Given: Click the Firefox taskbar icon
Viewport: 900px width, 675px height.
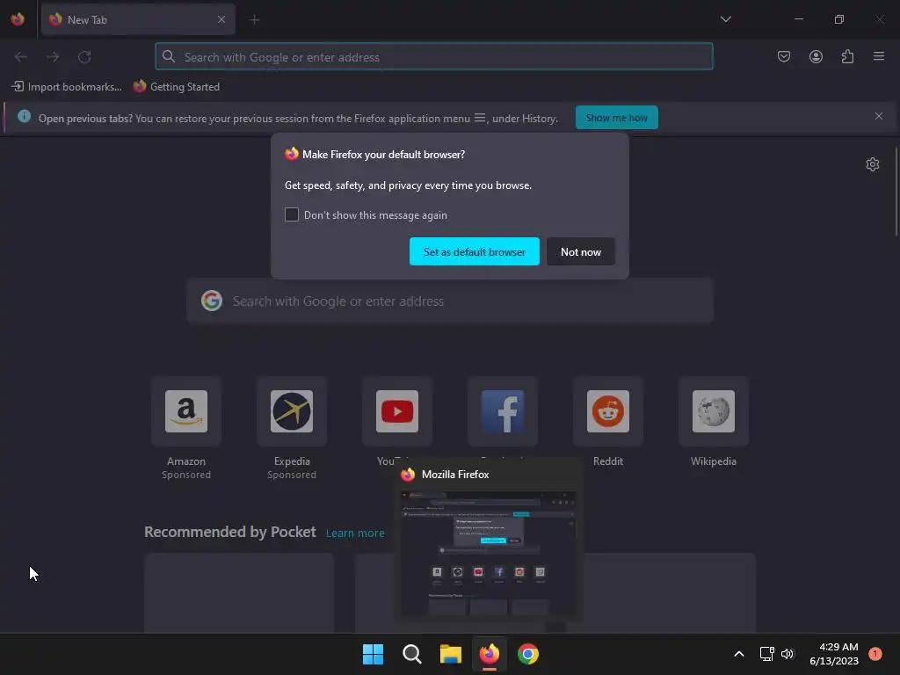Looking at the screenshot, I should [x=489, y=654].
